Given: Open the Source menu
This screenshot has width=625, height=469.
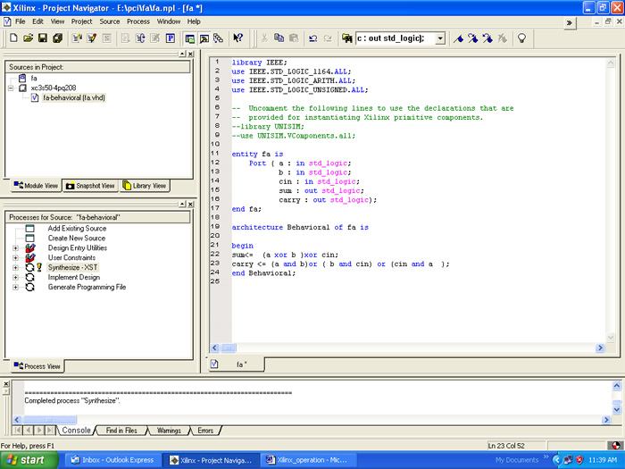Looking at the screenshot, I should click(110, 21).
